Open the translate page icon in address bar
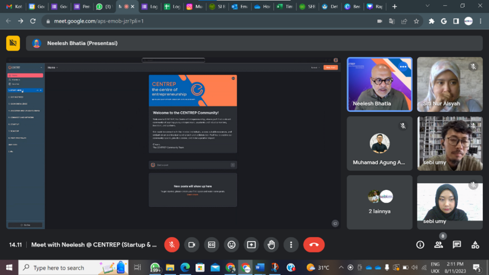The width and height of the screenshot is (489, 275). 392,21
